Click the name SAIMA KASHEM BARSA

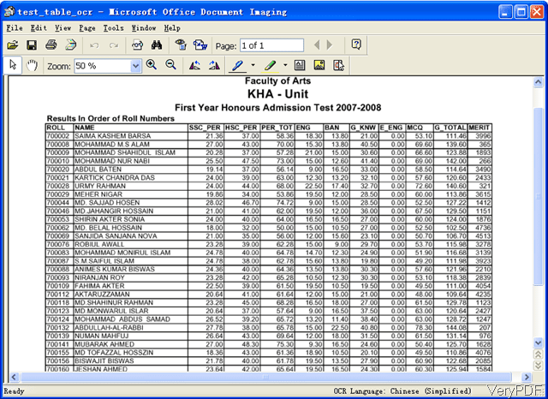tap(112, 136)
